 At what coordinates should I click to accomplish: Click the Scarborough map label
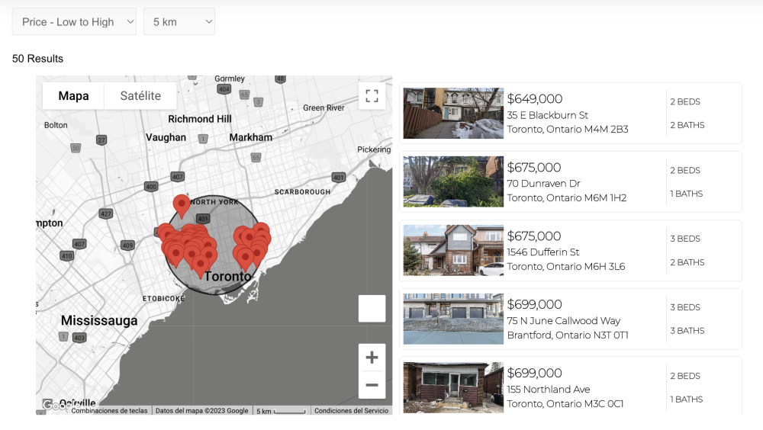click(302, 192)
